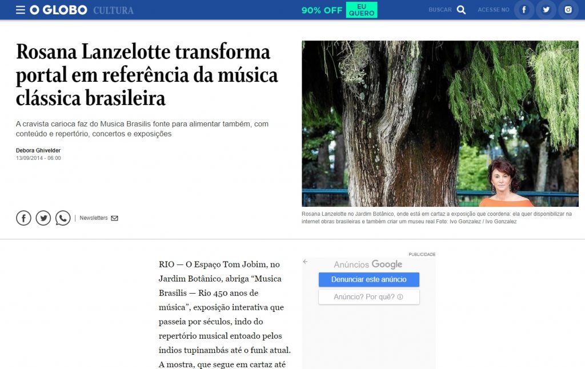Open the Cultura section link
Screen dimensions: 585x369
point(114,10)
